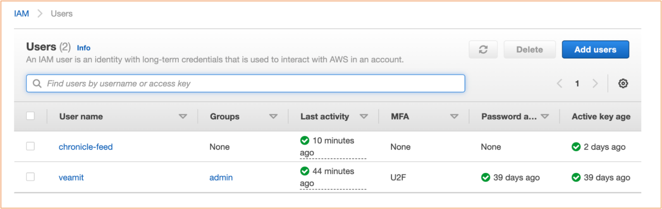This screenshot has width=662, height=209.
Task: Go to previous page arrow
Action: [x=559, y=83]
